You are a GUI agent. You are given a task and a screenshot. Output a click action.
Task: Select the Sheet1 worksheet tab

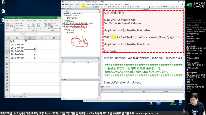pos(17,94)
